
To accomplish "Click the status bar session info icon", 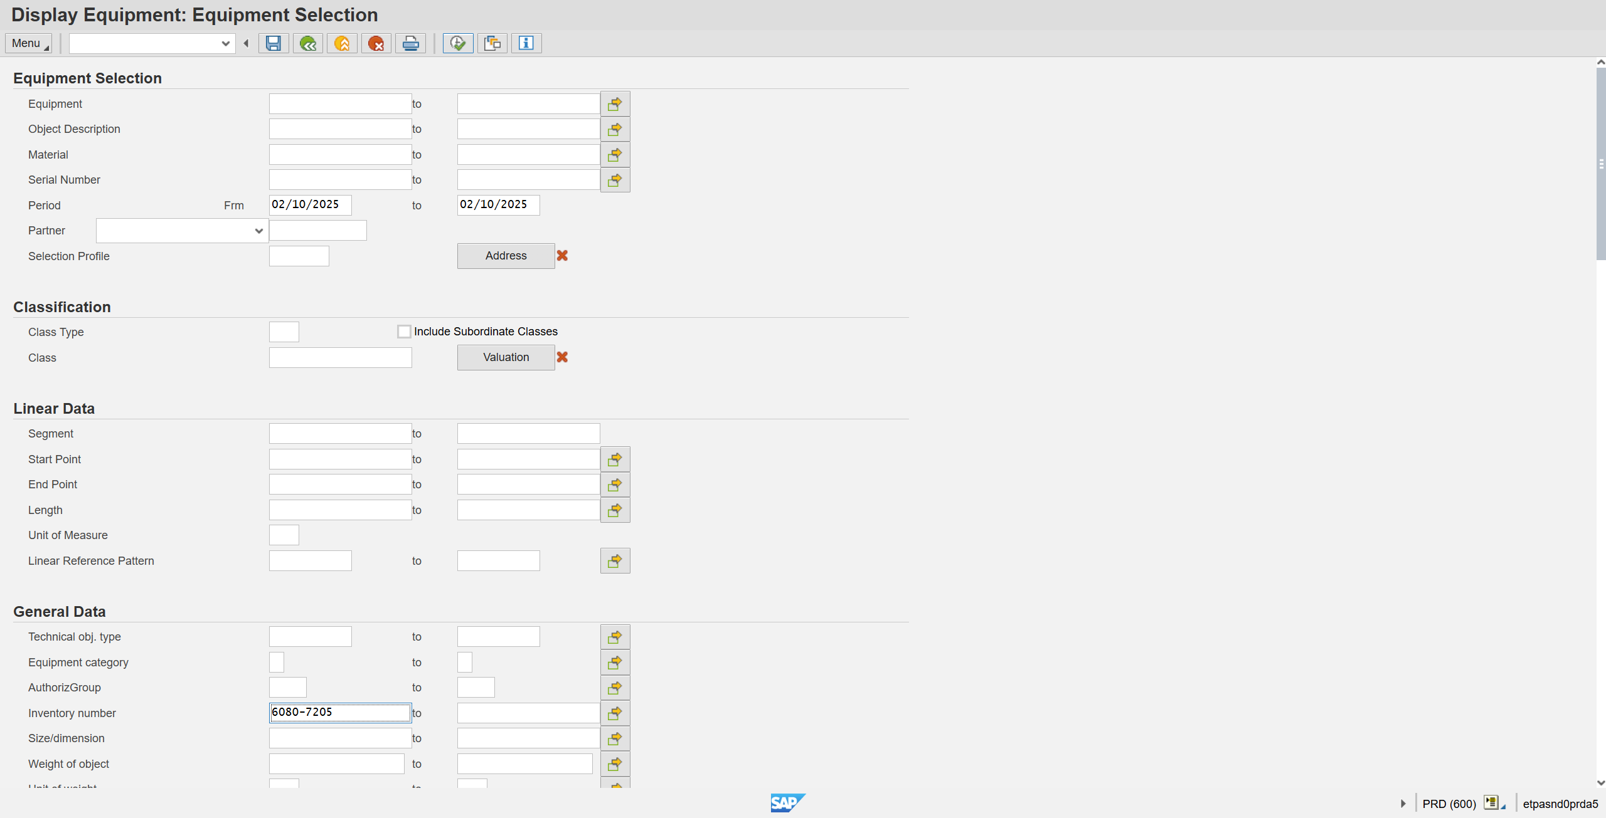I will click(x=1492, y=803).
